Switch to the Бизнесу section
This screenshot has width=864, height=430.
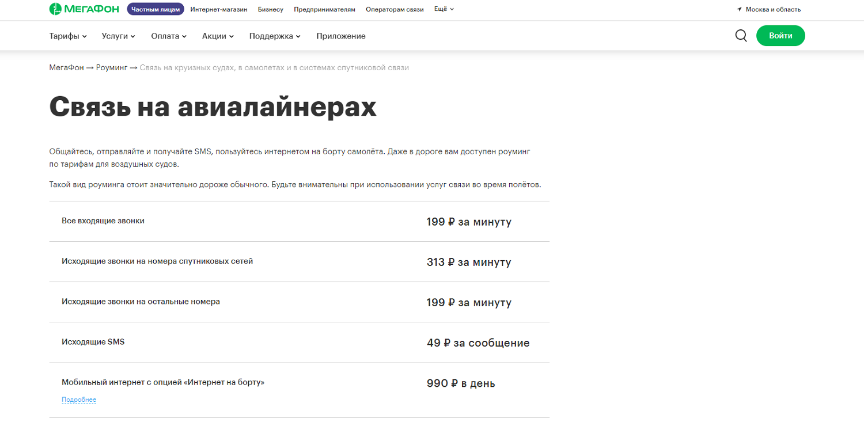[x=271, y=9]
